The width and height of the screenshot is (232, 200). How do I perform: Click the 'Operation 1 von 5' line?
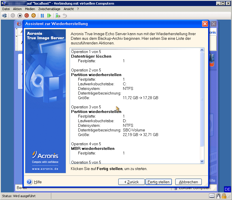coord(86,52)
